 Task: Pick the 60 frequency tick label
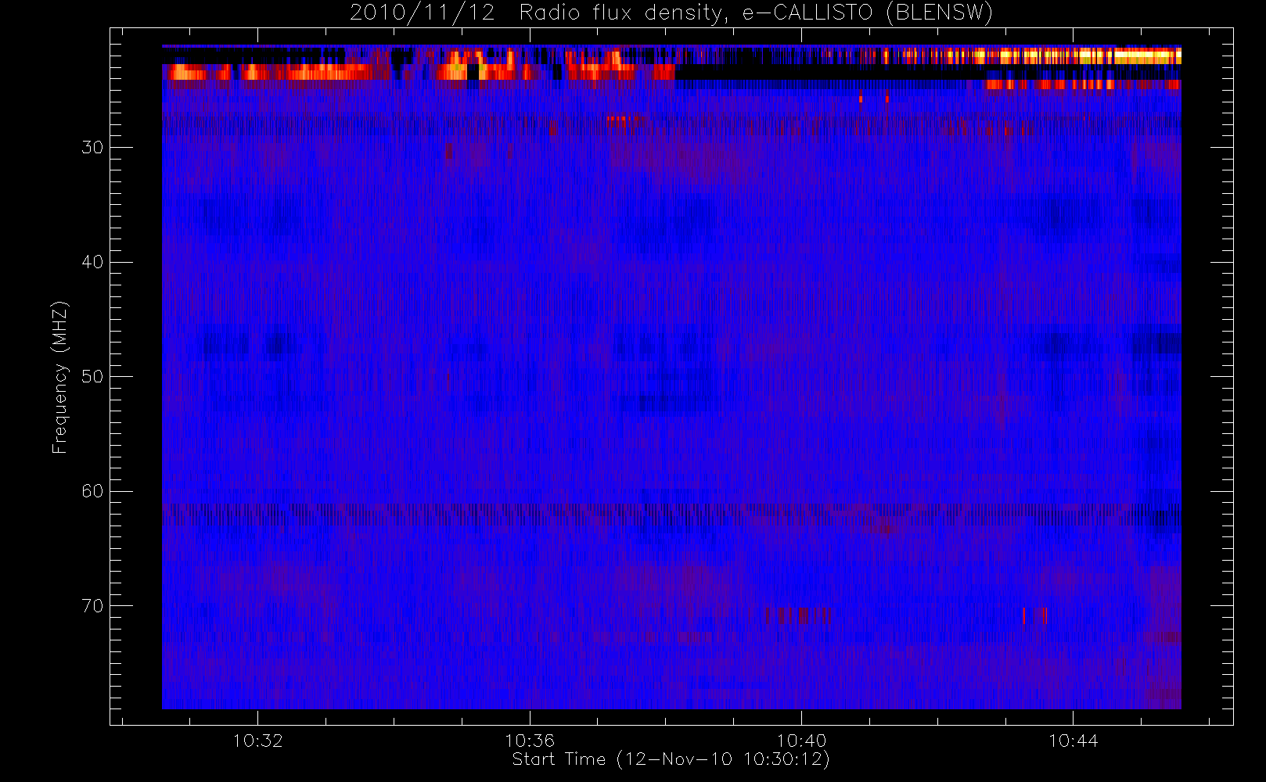tap(92, 491)
